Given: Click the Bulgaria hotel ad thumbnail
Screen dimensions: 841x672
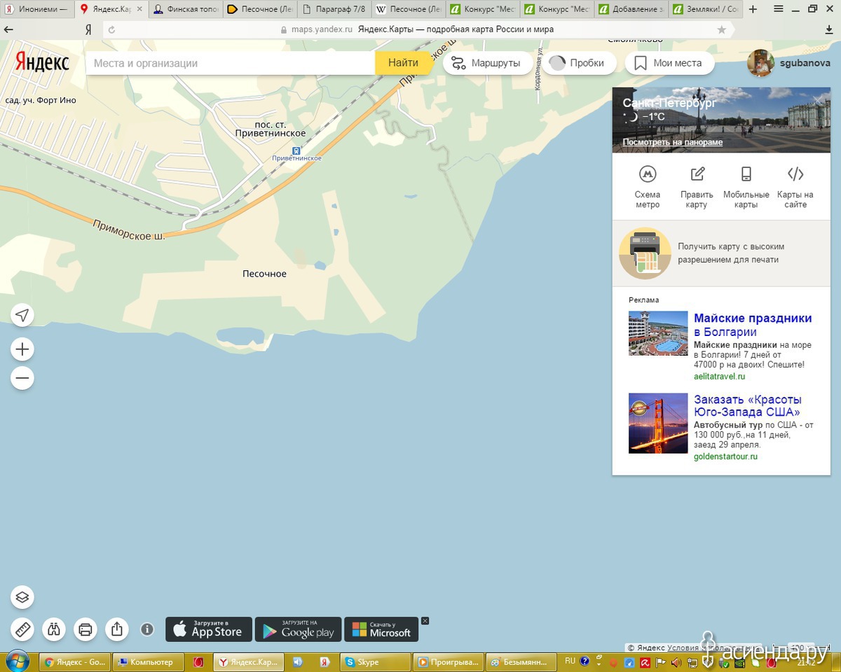Looking at the screenshot, I should 658,333.
